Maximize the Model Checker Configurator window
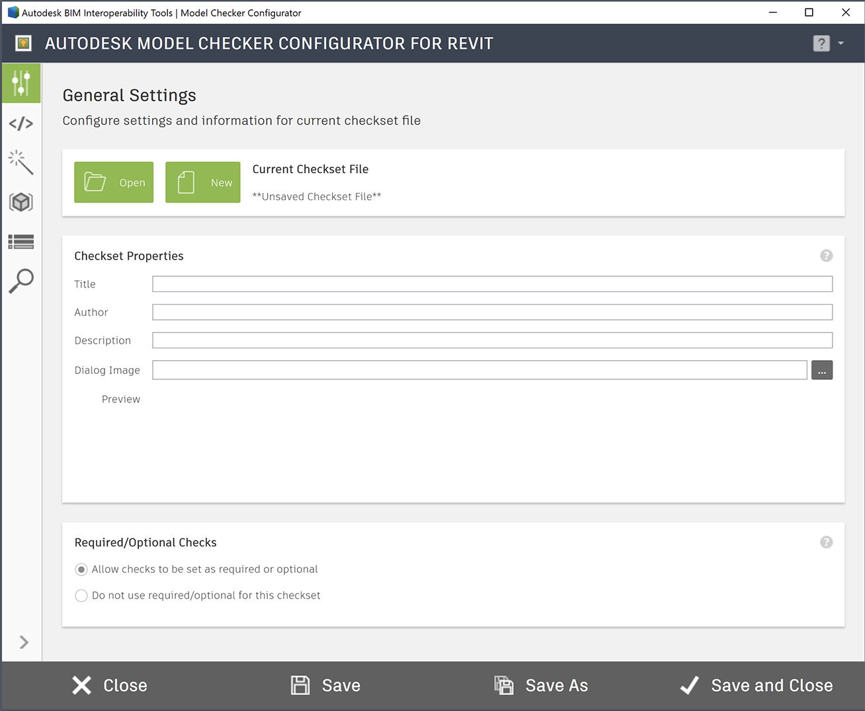 pyautogui.click(x=809, y=13)
